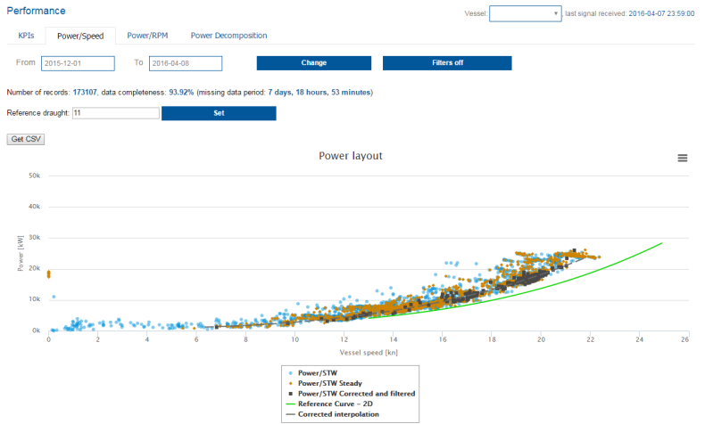This screenshot has height=424, width=705.
Task: Open the chart context menu hamburger icon
Action: [x=683, y=158]
